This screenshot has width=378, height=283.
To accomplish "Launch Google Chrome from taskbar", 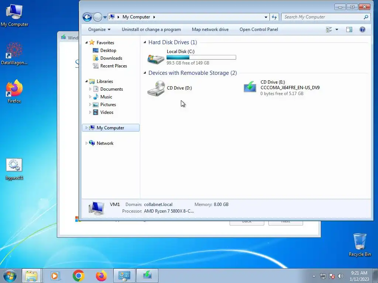I will (78, 276).
